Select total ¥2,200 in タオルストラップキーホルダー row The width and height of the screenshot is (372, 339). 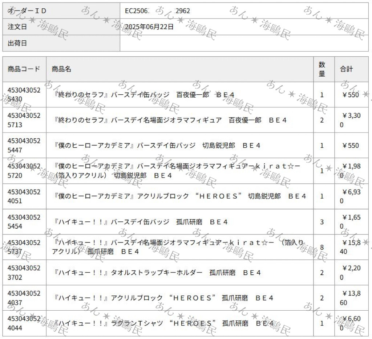(x=350, y=272)
